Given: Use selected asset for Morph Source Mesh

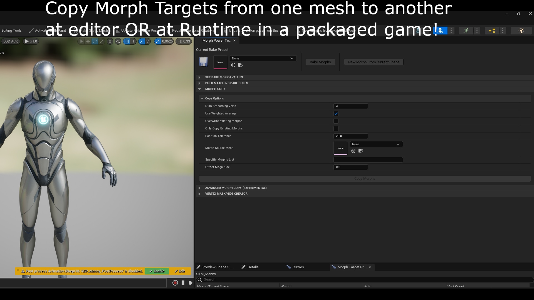Looking at the screenshot, I should [x=353, y=151].
